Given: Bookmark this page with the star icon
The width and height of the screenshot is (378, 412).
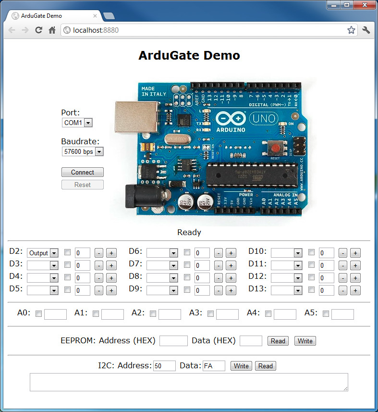Looking at the screenshot, I should [x=351, y=30].
